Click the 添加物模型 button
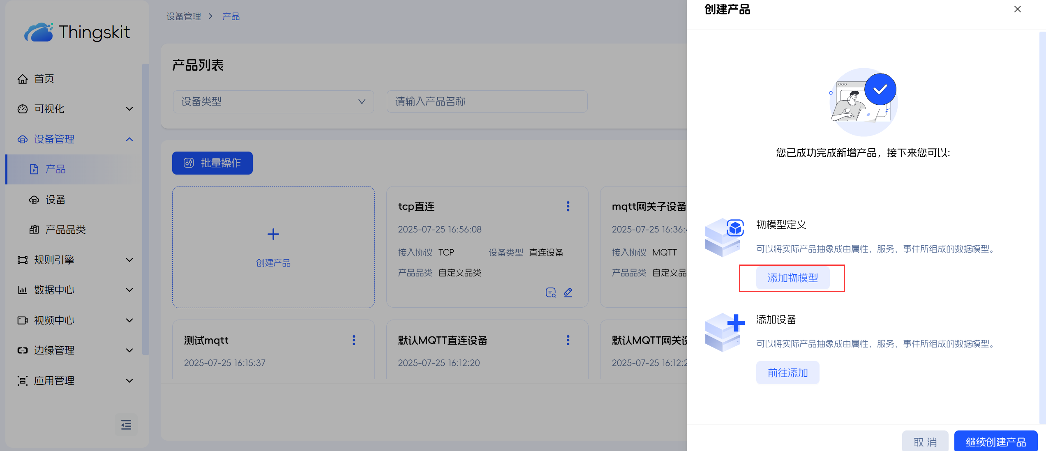This screenshot has width=1046, height=451. (792, 278)
